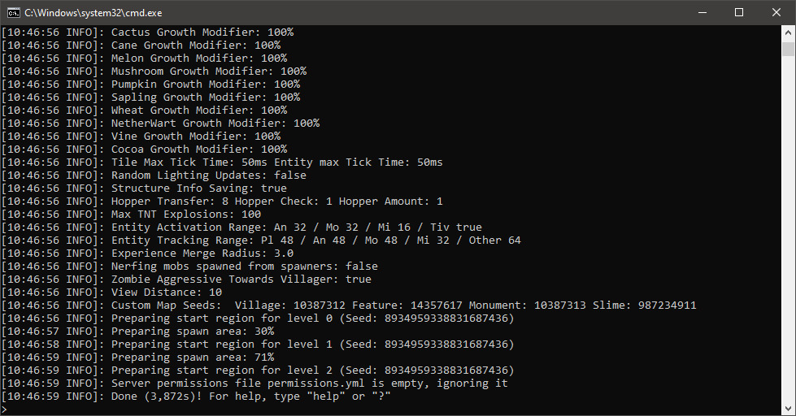
Task: Click the "Preparing spawn area: 71%" line
Action: pyautogui.click(x=192, y=357)
